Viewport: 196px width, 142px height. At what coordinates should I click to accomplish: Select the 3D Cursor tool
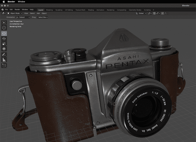[x=4, y=28]
